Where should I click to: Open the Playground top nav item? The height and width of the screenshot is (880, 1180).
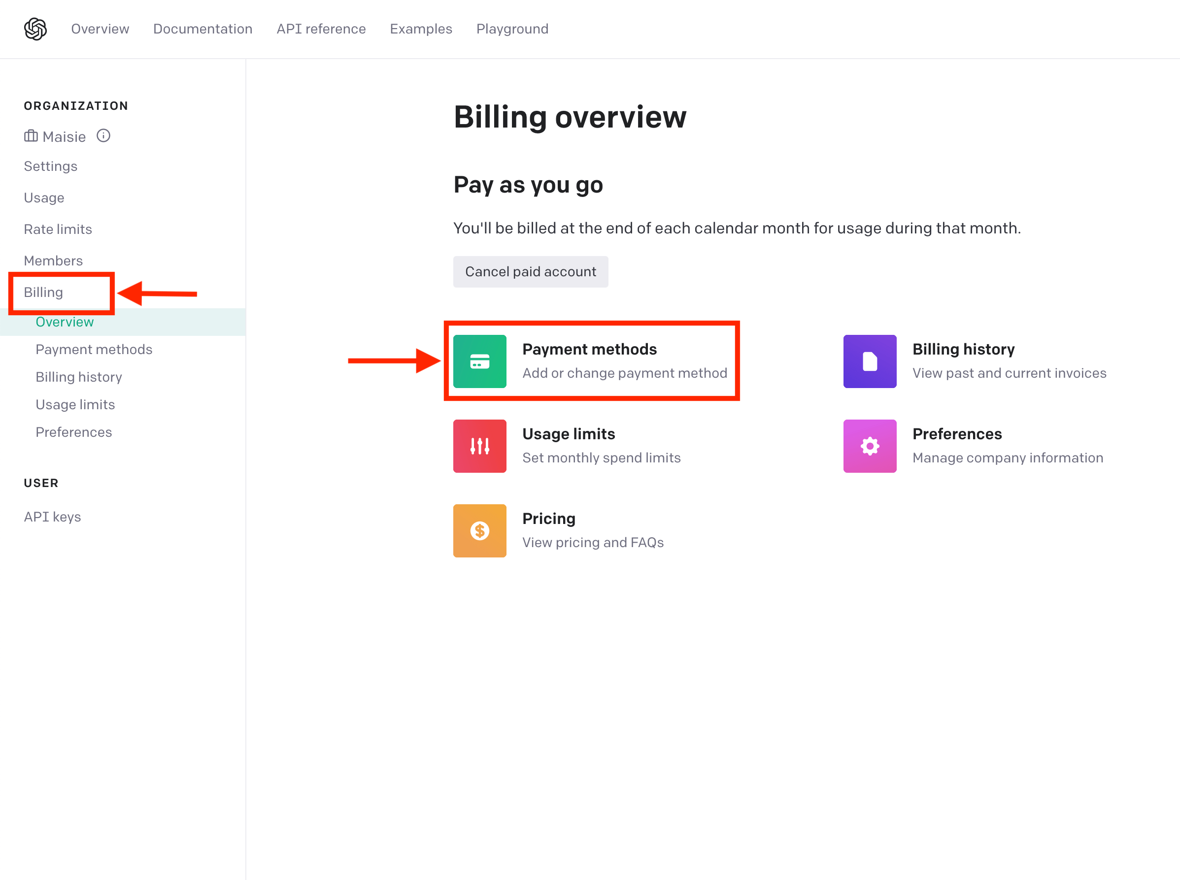512,29
